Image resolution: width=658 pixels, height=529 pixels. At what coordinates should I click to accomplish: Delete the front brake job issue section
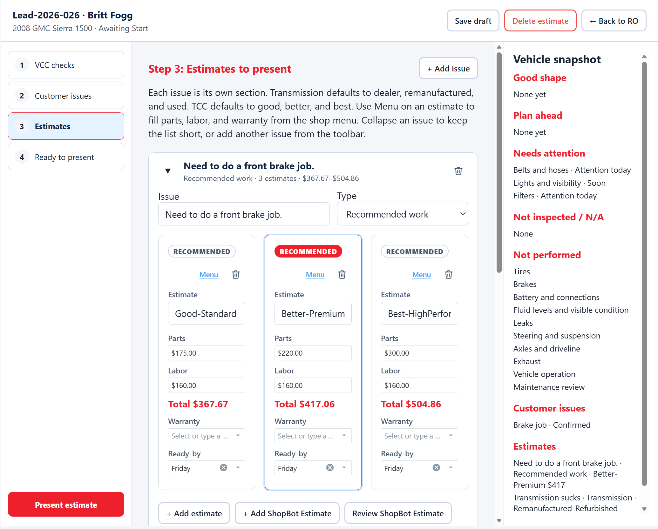tap(458, 171)
